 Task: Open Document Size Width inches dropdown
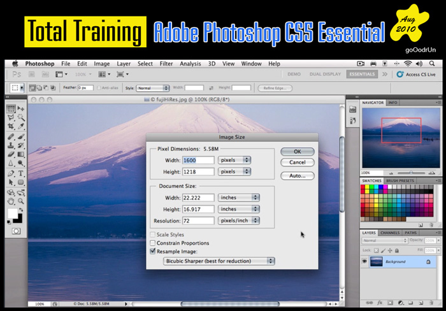tap(239, 198)
